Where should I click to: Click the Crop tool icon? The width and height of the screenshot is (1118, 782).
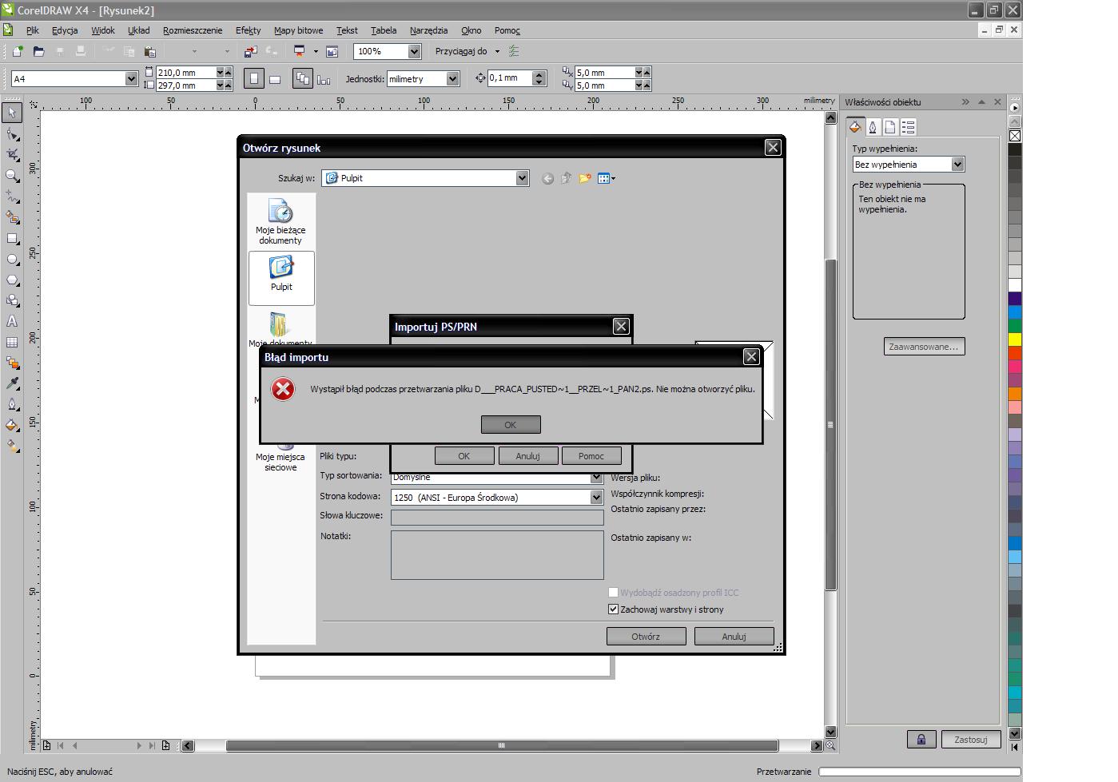[12, 154]
